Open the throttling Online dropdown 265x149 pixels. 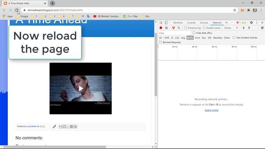click(x=231, y=28)
